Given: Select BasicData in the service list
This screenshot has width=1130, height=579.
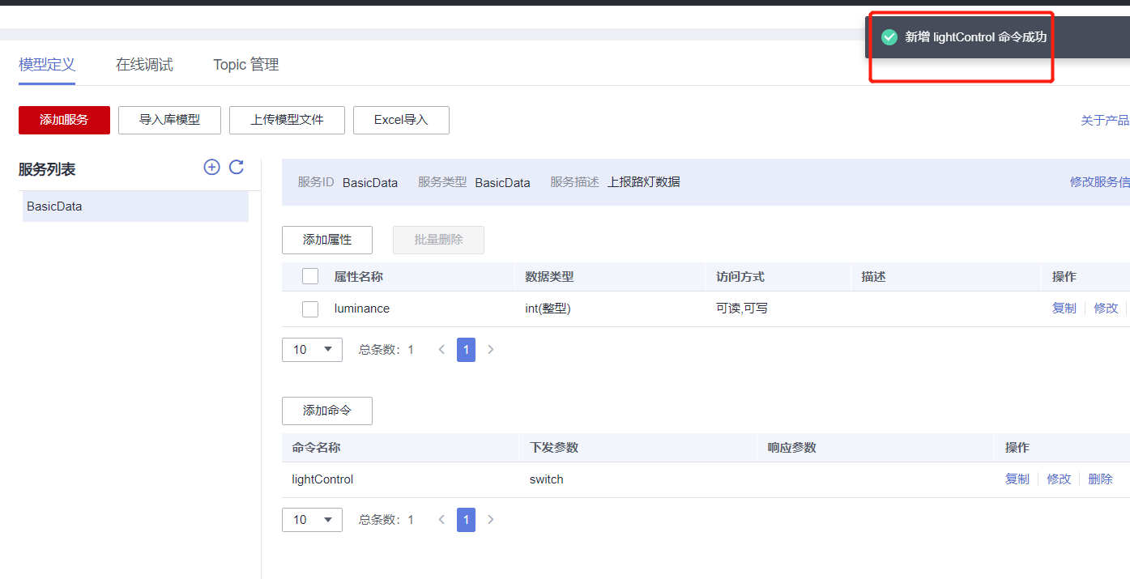Looking at the screenshot, I should point(135,206).
